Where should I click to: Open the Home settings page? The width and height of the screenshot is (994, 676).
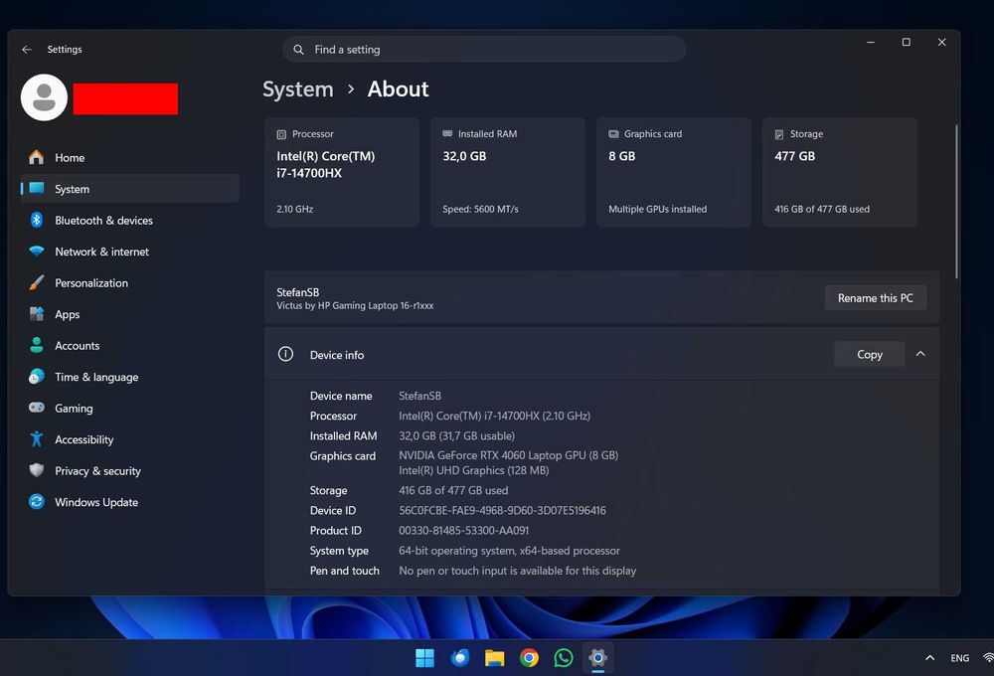tap(130, 157)
